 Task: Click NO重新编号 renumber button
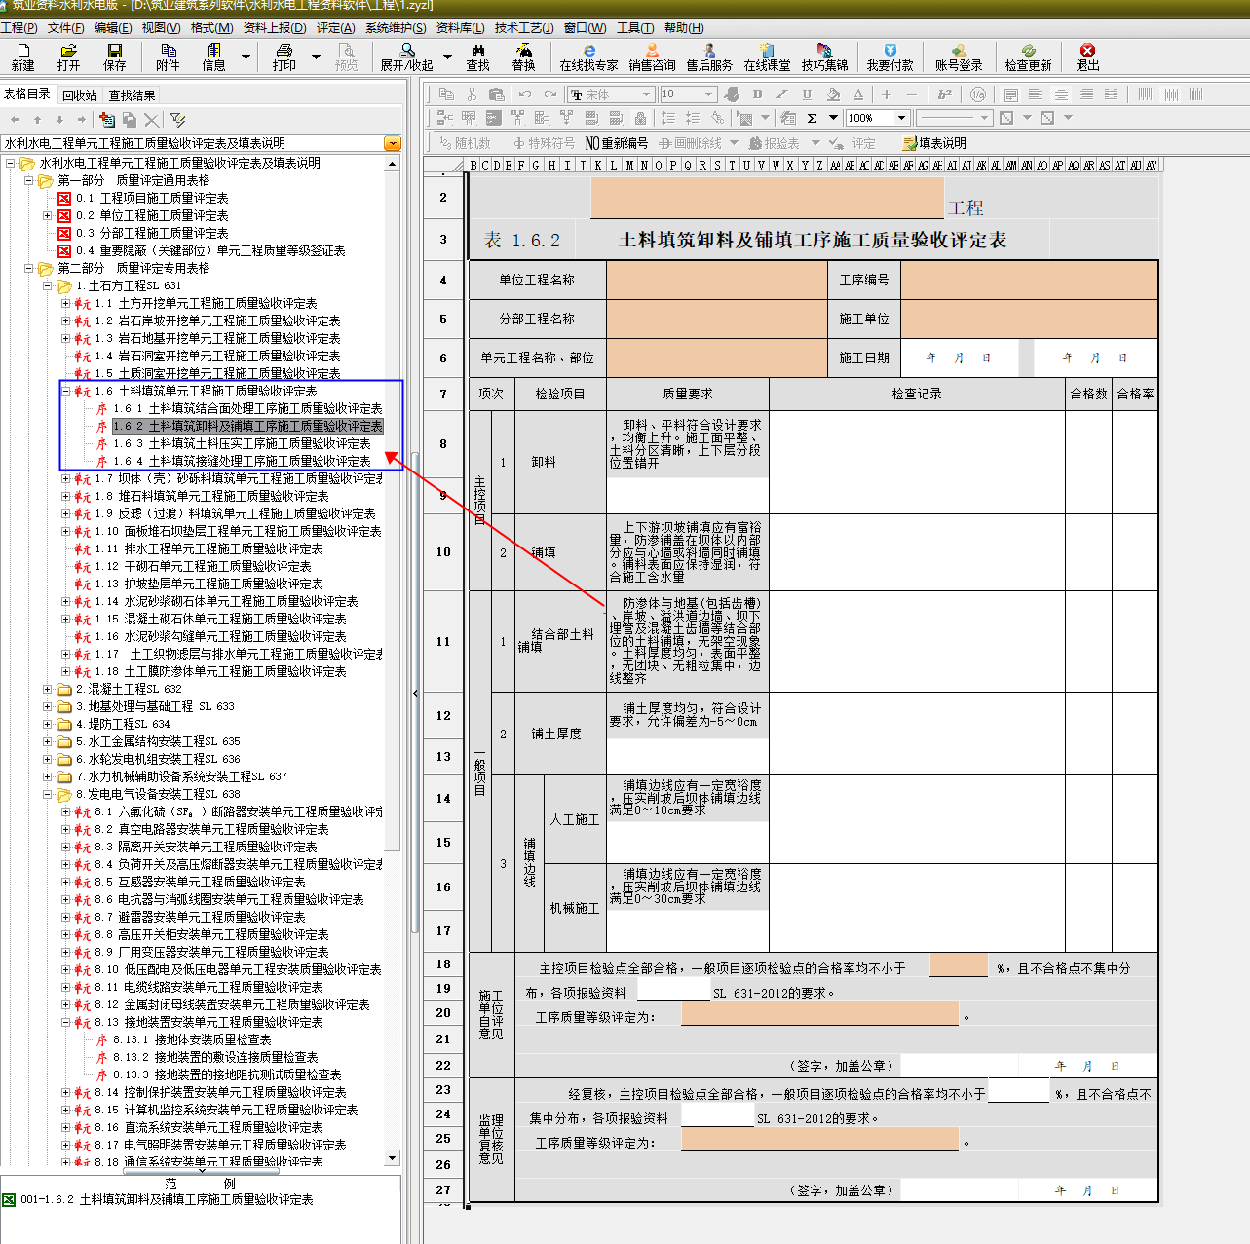(x=617, y=143)
